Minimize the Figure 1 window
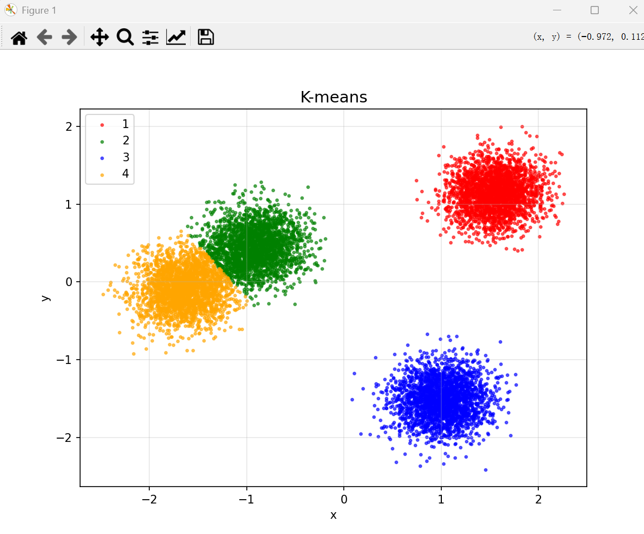The width and height of the screenshot is (644, 534). 557,10
